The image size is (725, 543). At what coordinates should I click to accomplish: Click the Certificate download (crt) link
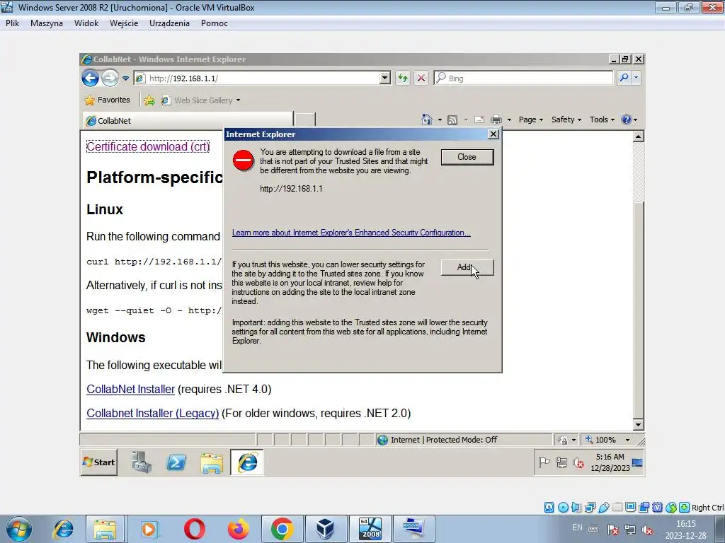[x=148, y=146]
